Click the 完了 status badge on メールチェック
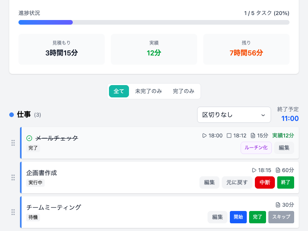This screenshot has height=231, width=308. pyautogui.click(x=33, y=148)
